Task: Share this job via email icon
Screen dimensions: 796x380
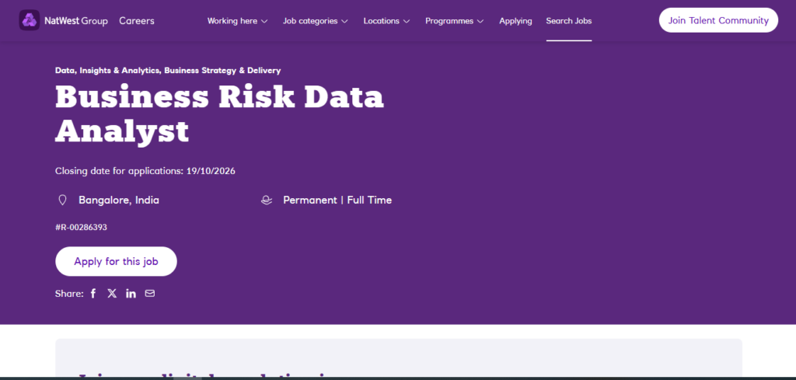Action: 150,293
